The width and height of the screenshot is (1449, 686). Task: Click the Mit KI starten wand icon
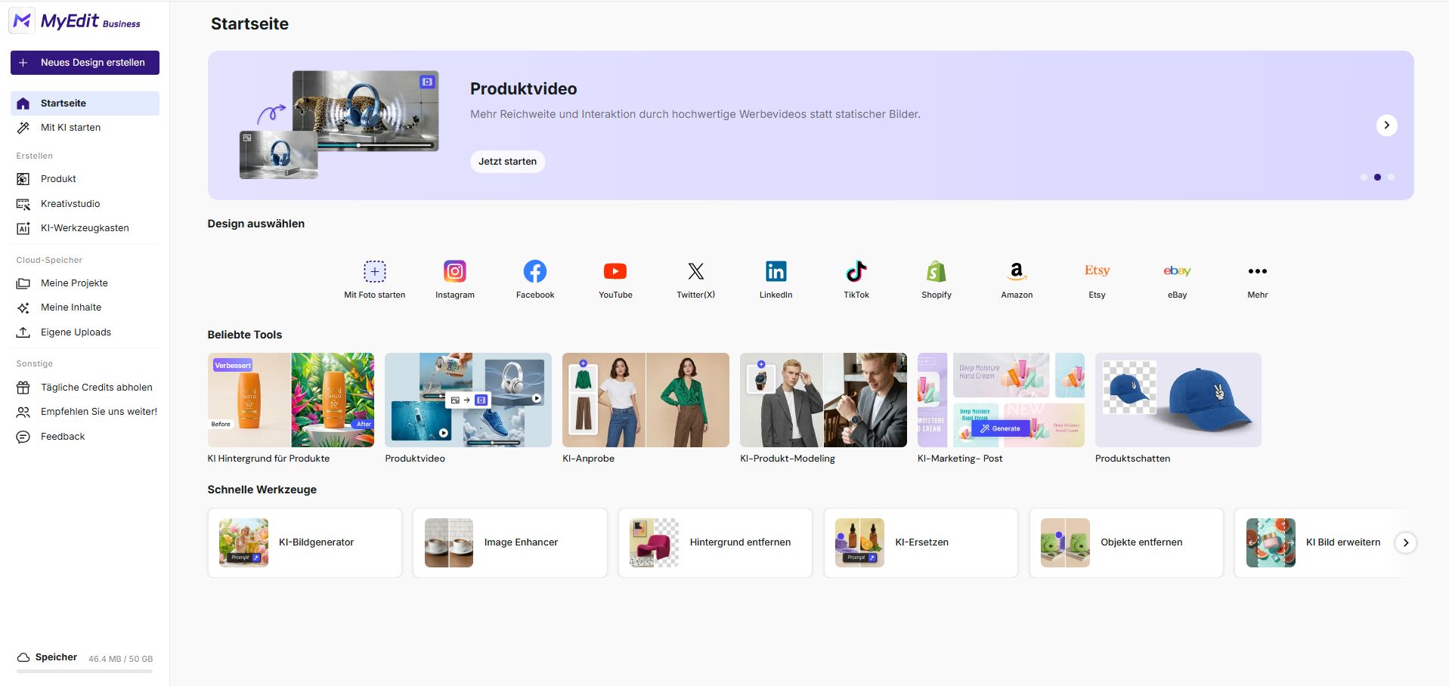(x=23, y=128)
